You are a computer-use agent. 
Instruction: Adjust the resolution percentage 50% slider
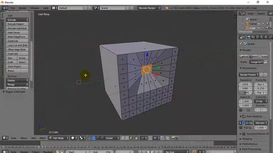(246, 93)
